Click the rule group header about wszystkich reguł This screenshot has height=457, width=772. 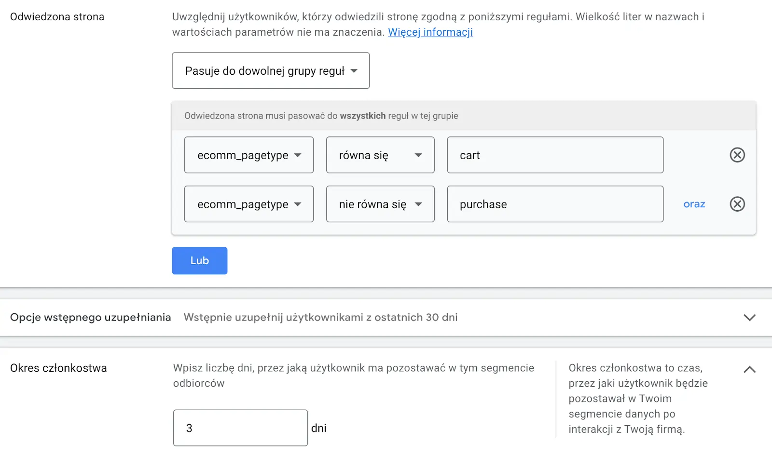[x=321, y=116]
